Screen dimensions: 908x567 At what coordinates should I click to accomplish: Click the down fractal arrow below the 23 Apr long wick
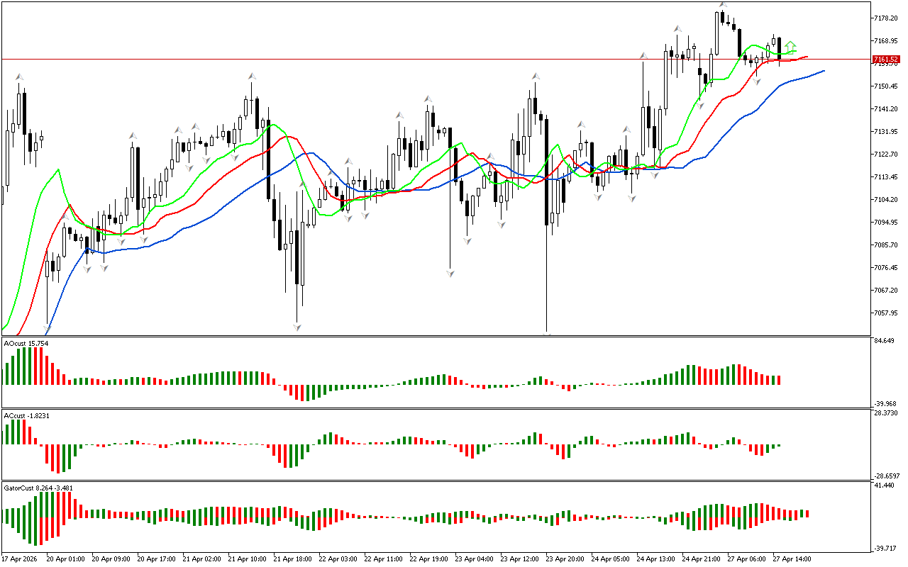pos(547,333)
